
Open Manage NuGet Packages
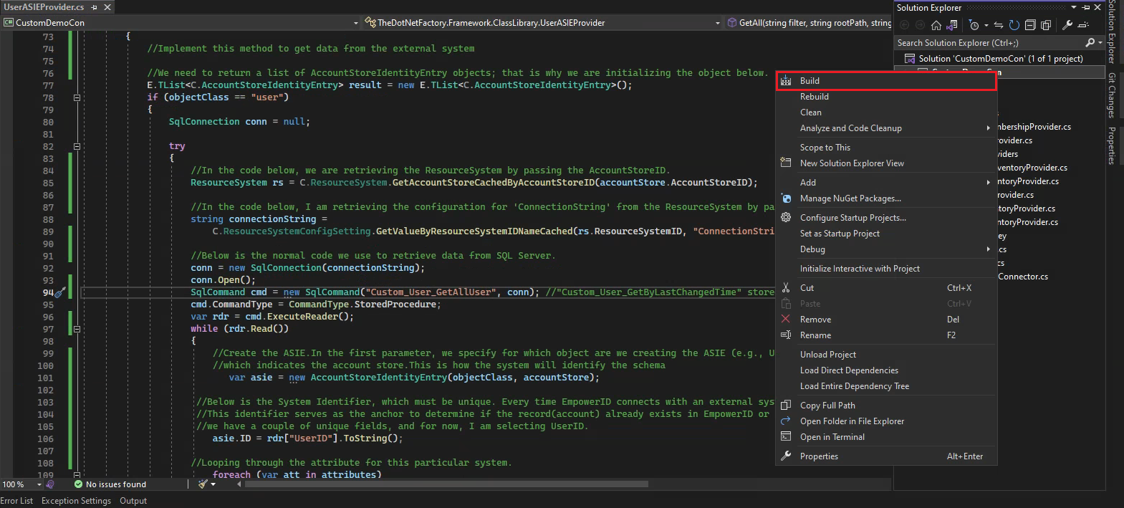(x=886, y=198)
